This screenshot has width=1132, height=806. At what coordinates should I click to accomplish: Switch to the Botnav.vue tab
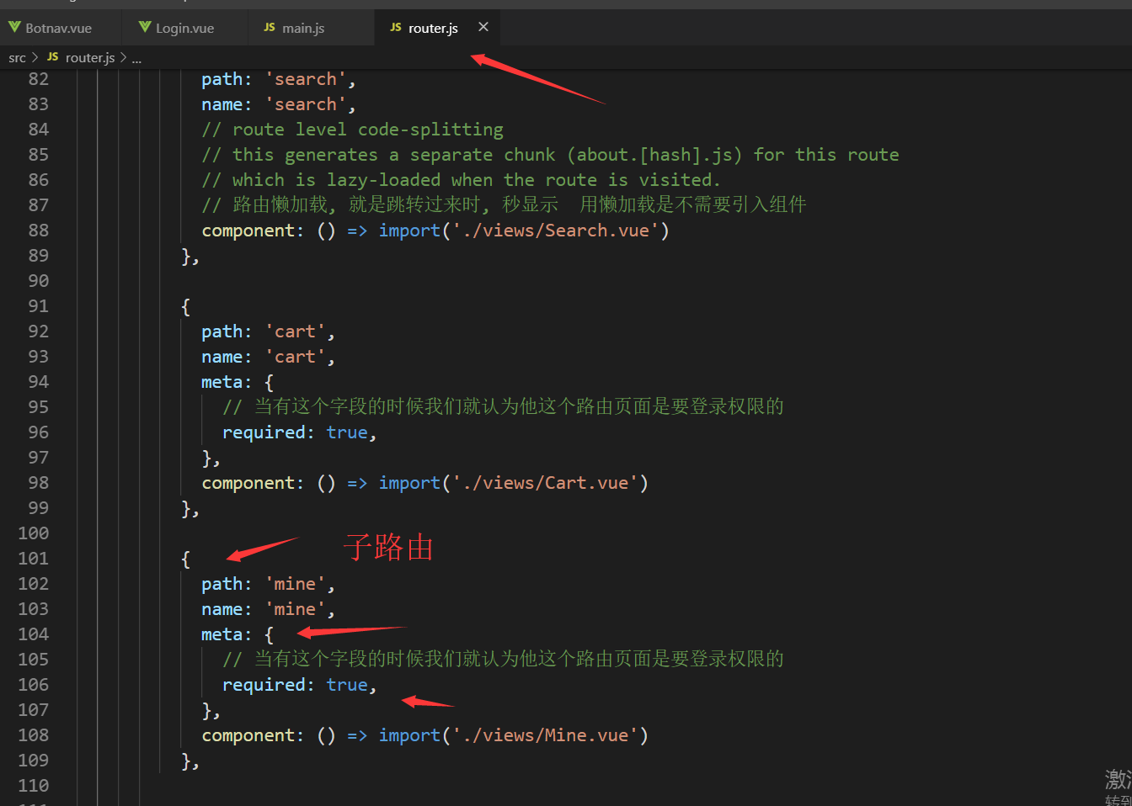point(59,28)
